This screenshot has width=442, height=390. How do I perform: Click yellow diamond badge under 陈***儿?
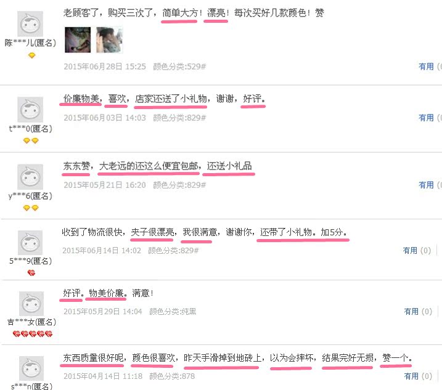coord(32,55)
